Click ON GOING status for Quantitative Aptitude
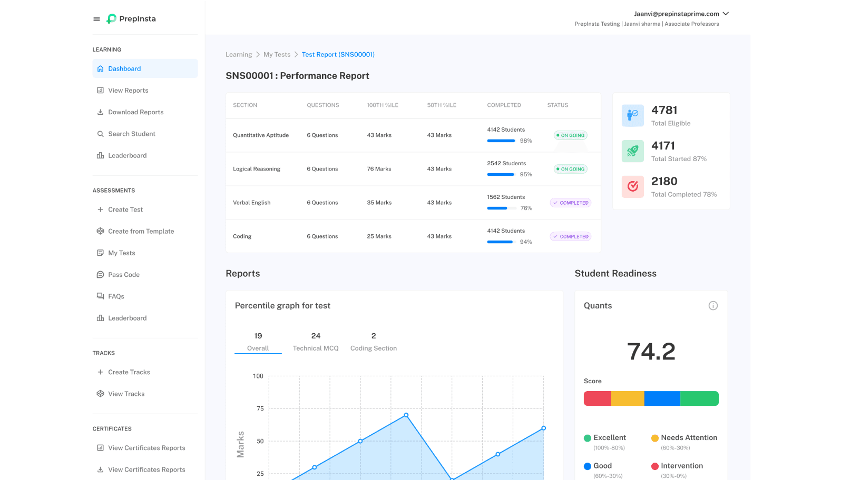This screenshot has width=841, height=480. tap(571, 135)
